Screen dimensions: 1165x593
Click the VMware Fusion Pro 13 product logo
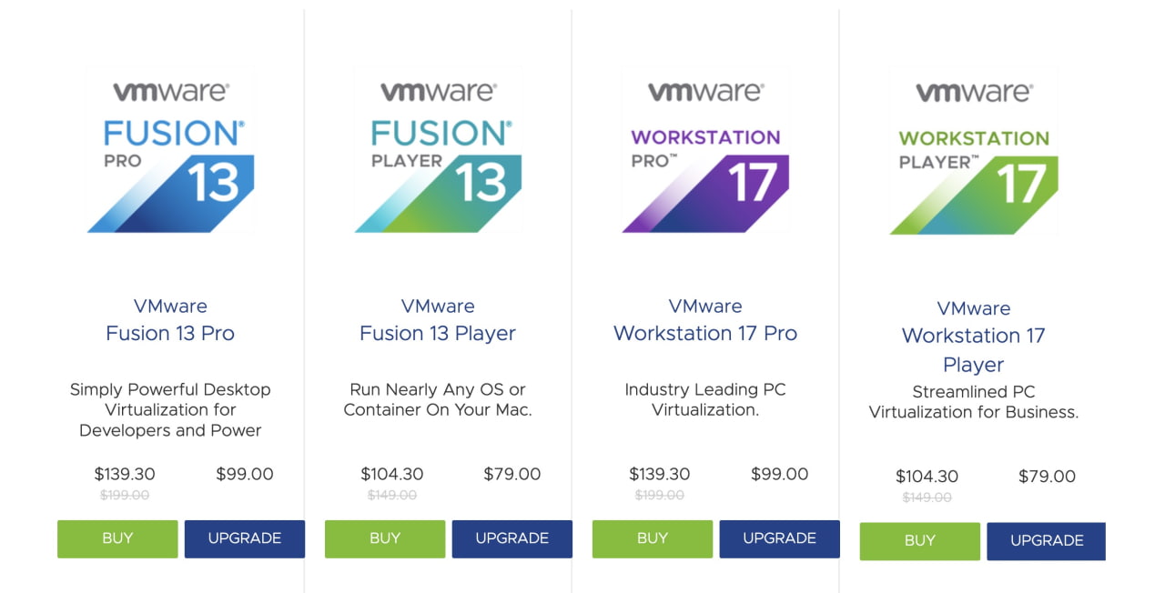tap(169, 150)
